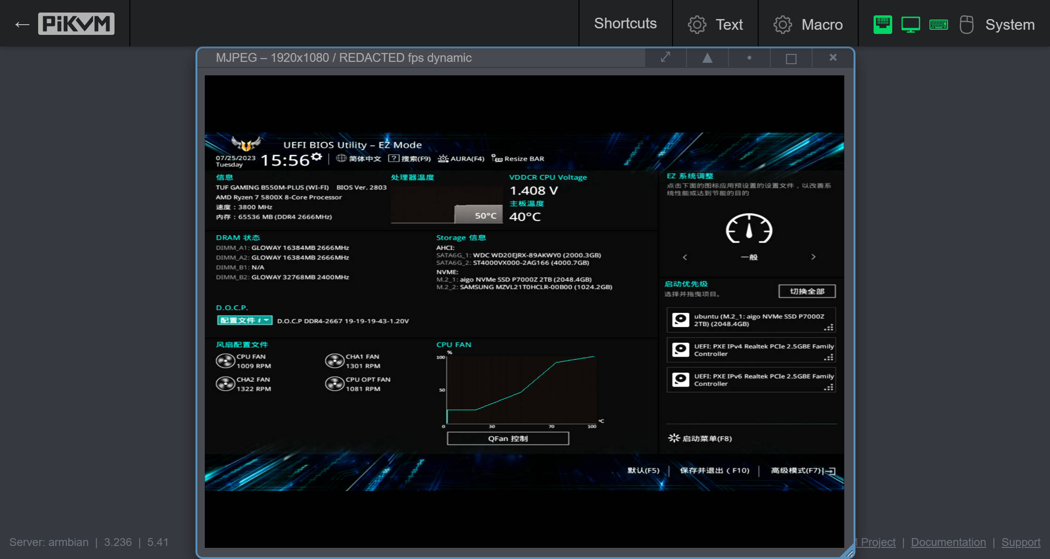Open the language selector 简体中文

tap(359, 159)
